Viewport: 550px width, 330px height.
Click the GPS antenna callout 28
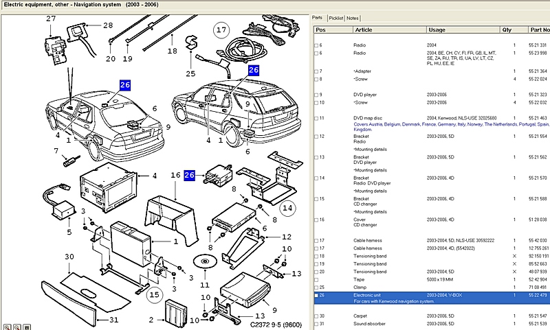click(107, 25)
